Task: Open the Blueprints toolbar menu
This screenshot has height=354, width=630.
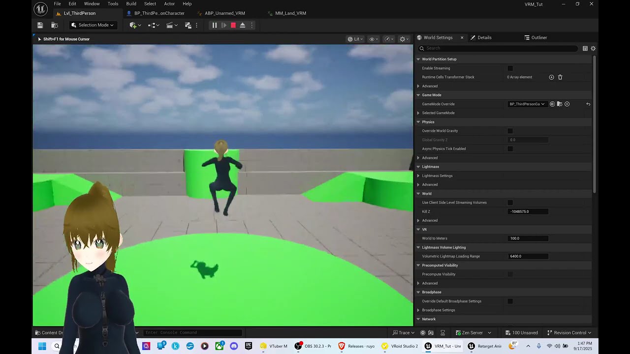Action: click(154, 25)
